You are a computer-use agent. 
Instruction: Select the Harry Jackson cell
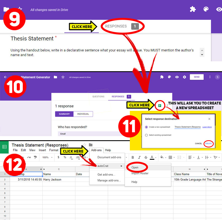[x=59, y=179]
